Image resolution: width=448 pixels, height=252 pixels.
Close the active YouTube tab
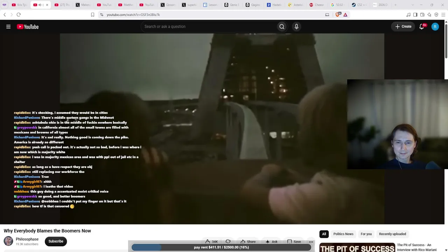47,5
